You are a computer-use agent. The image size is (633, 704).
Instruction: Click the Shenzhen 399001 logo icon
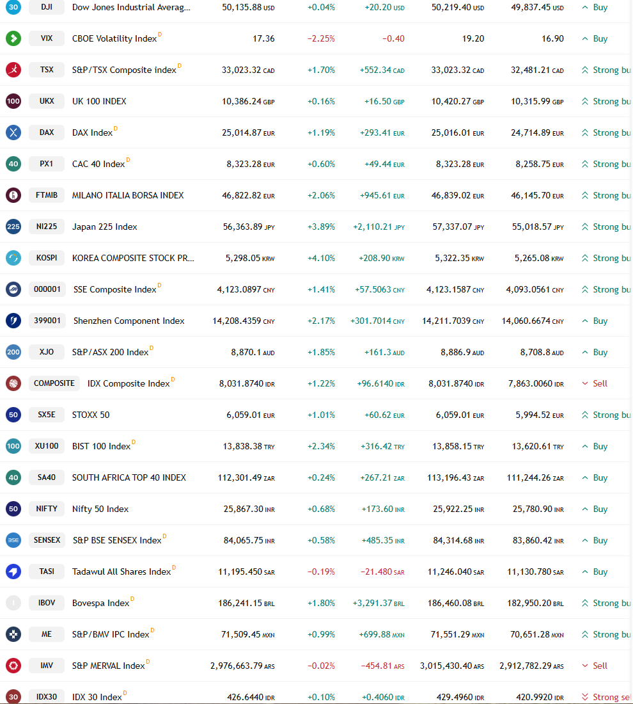pos(13,321)
